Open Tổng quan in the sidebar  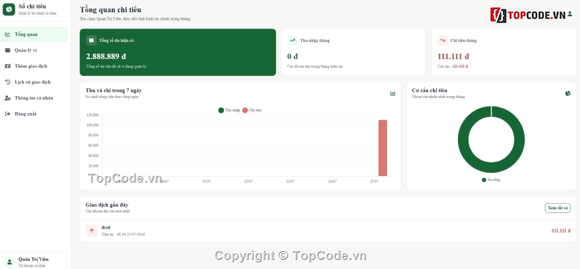coord(34,34)
